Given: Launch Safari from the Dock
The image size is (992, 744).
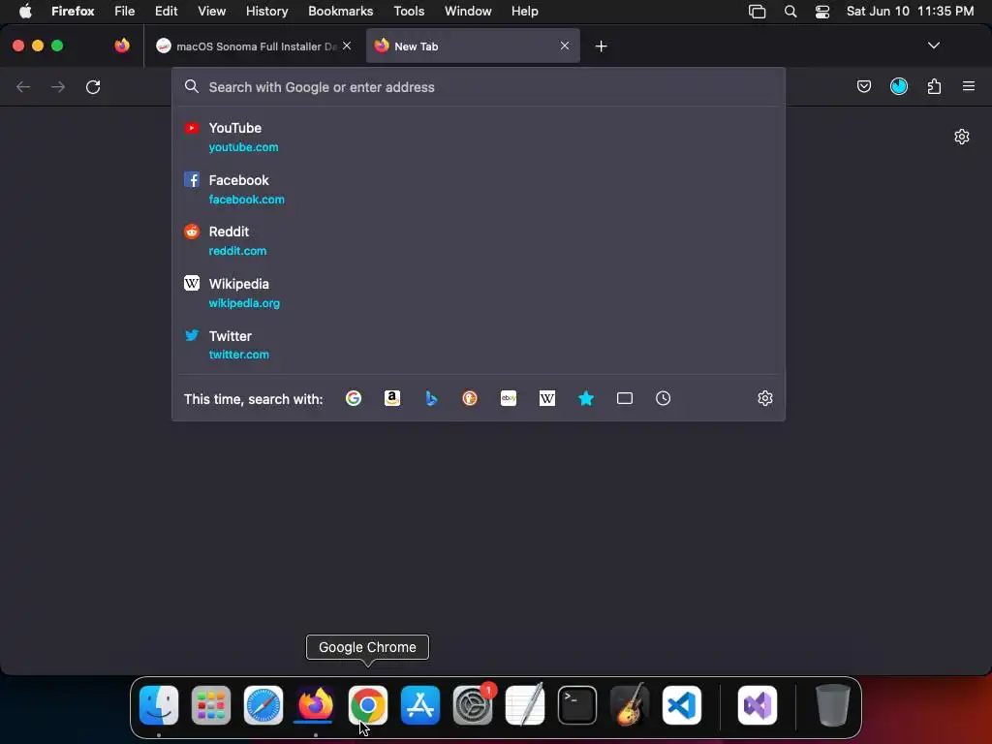Looking at the screenshot, I should 263,705.
